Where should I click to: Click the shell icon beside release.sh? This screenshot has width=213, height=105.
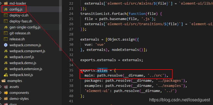click(6, 39)
